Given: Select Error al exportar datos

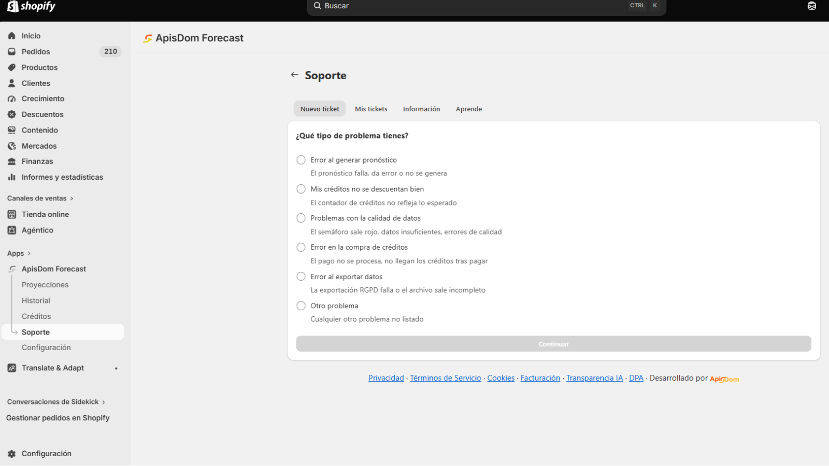Looking at the screenshot, I should point(301,276).
